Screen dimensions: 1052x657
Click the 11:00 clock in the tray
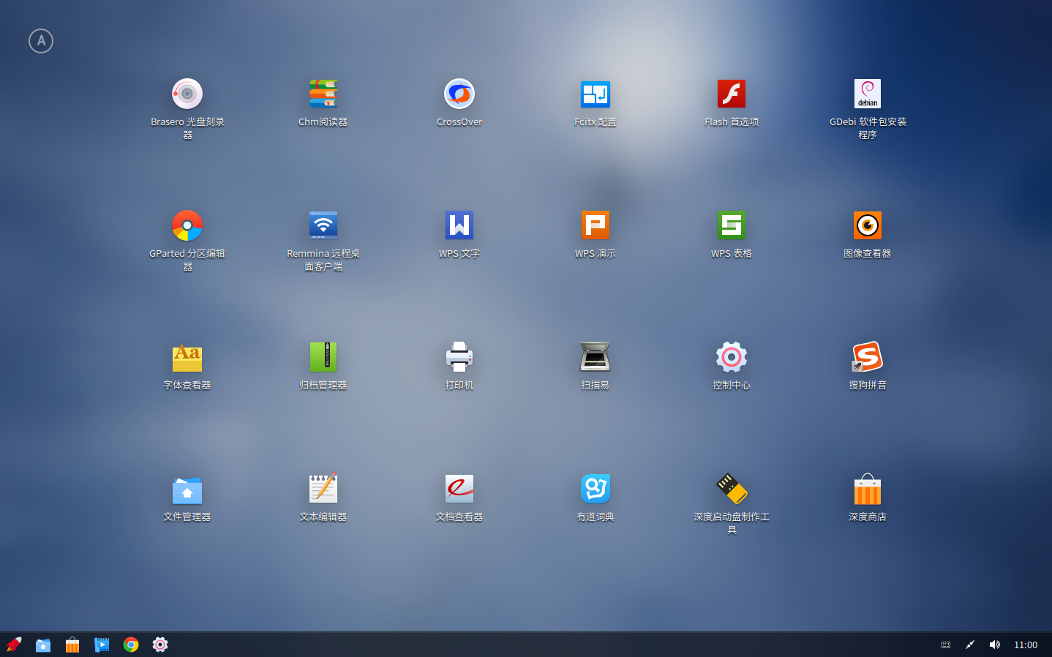1025,645
